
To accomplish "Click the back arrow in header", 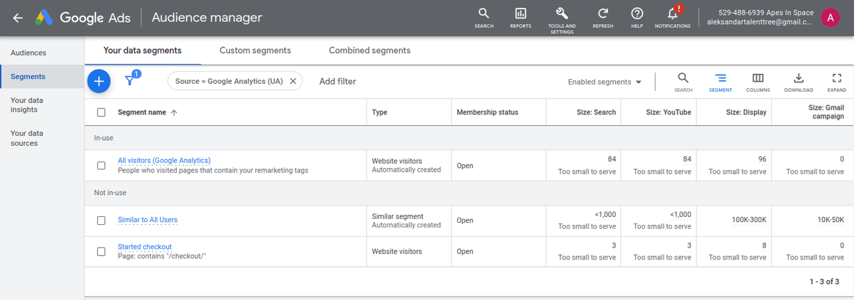I will pyautogui.click(x=18, y=18).
